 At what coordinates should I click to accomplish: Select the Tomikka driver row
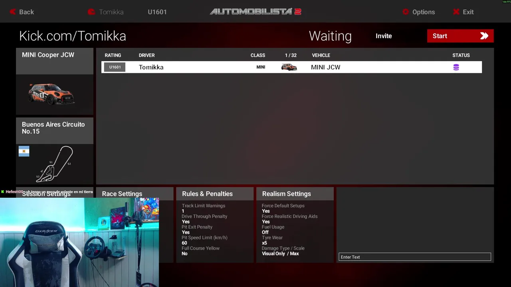point(291,67)
